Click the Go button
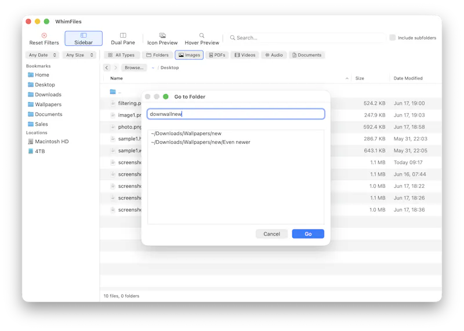This screenshot has height=331, width=464. click(308, 234)
